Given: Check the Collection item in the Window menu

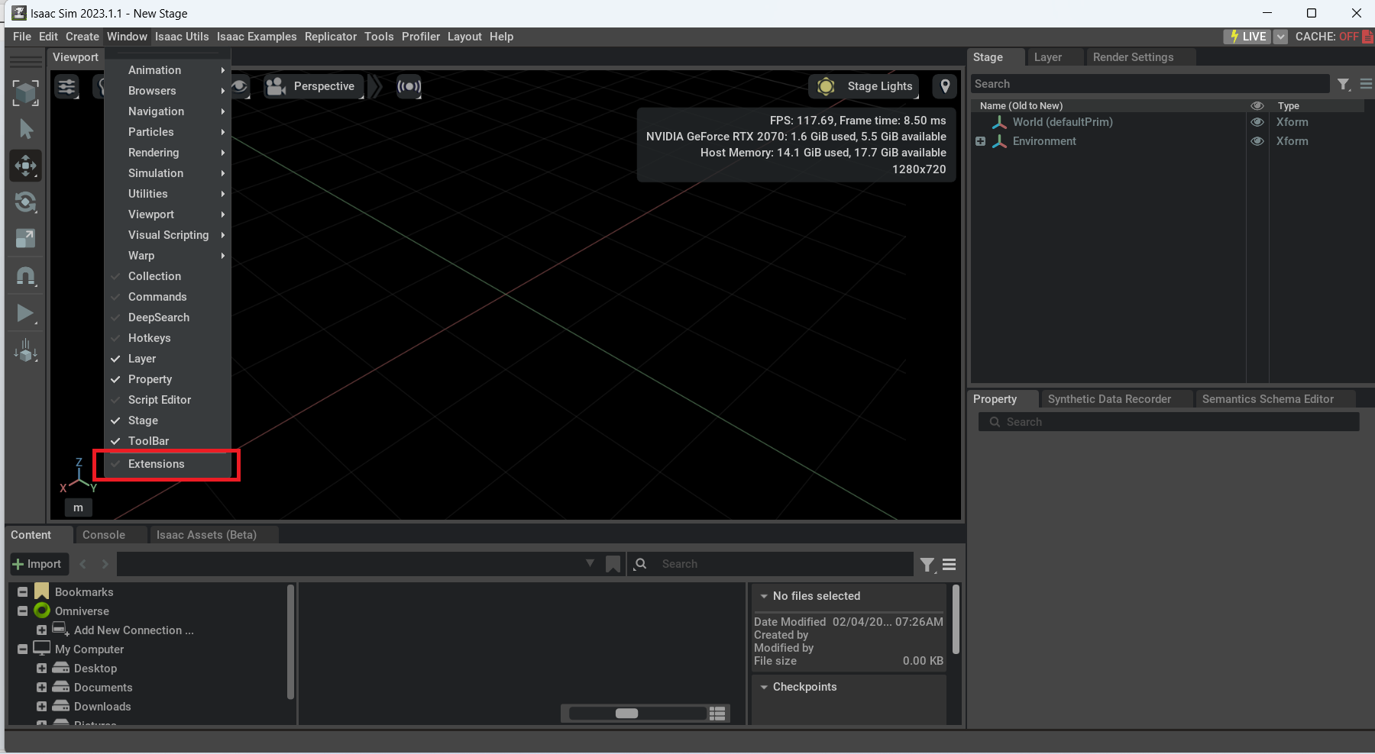Looking at the screenshot, I should (x=154, y=276).
